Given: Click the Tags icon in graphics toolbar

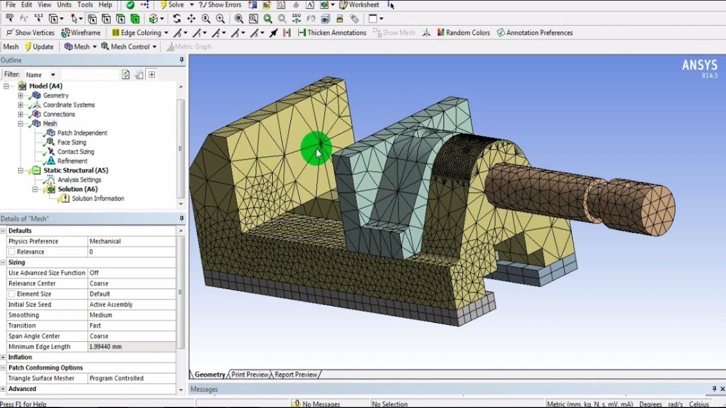Looking at the screenshot, I should click(354, 19).
